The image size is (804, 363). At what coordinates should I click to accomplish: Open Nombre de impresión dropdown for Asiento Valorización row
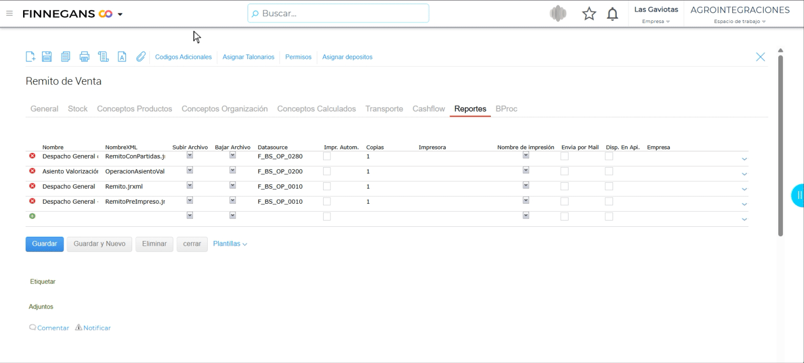click(x=526, y=170)
